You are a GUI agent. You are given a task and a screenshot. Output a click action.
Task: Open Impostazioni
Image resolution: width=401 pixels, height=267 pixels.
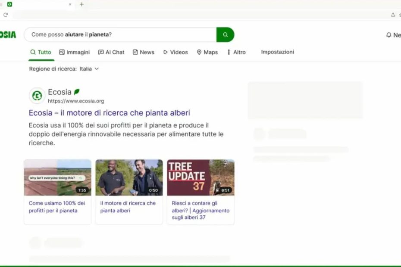pyautogui.click(x=277, y=52)
